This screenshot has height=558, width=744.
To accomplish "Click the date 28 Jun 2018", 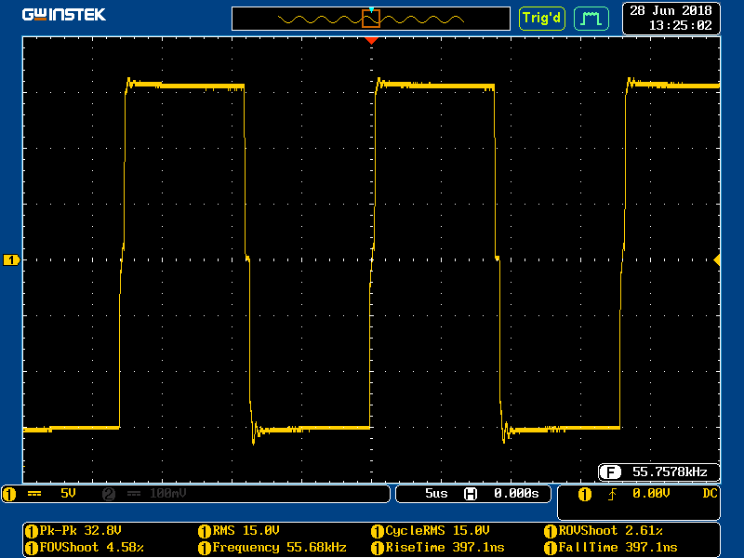I will coord(671,10).
